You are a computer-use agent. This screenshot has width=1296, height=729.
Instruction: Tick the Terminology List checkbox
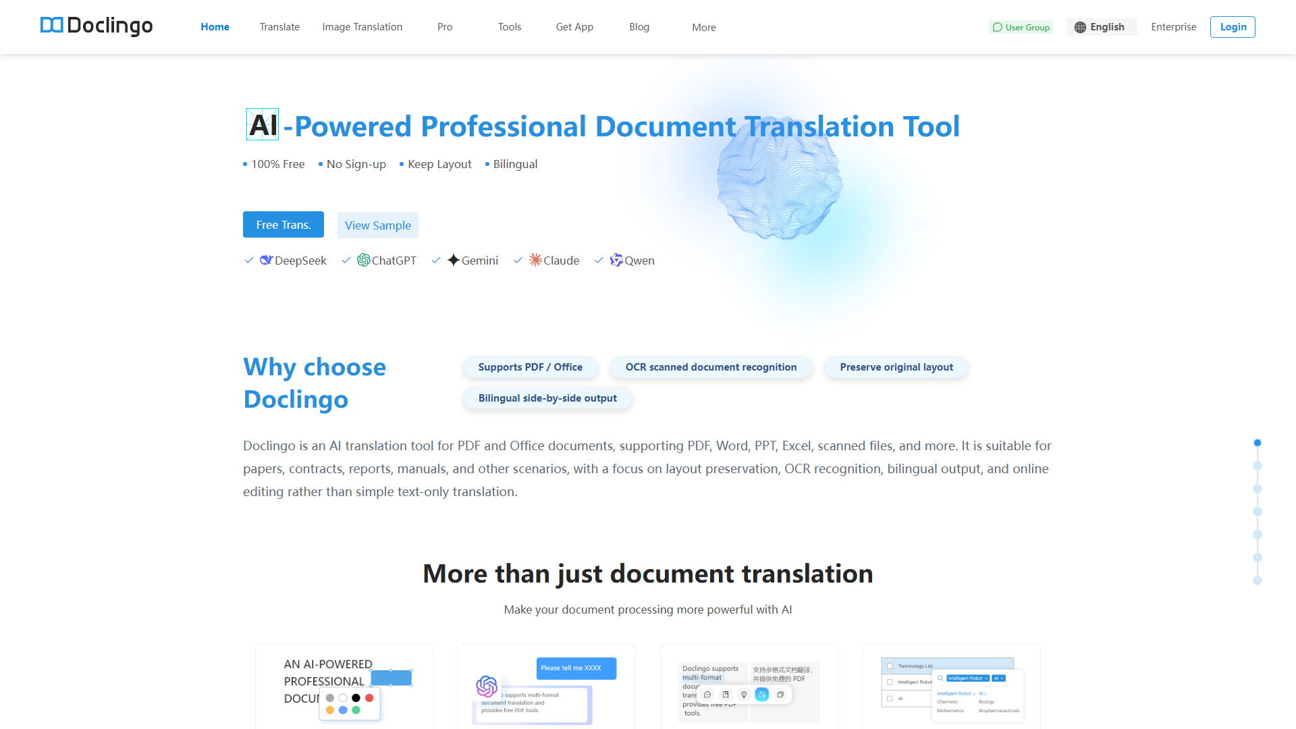coord(890,666)
